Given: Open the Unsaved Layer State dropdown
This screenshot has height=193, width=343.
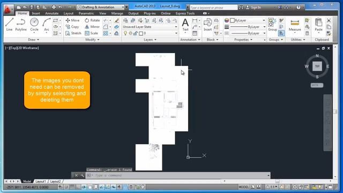Looking at the screenshot, I should 150,27.
